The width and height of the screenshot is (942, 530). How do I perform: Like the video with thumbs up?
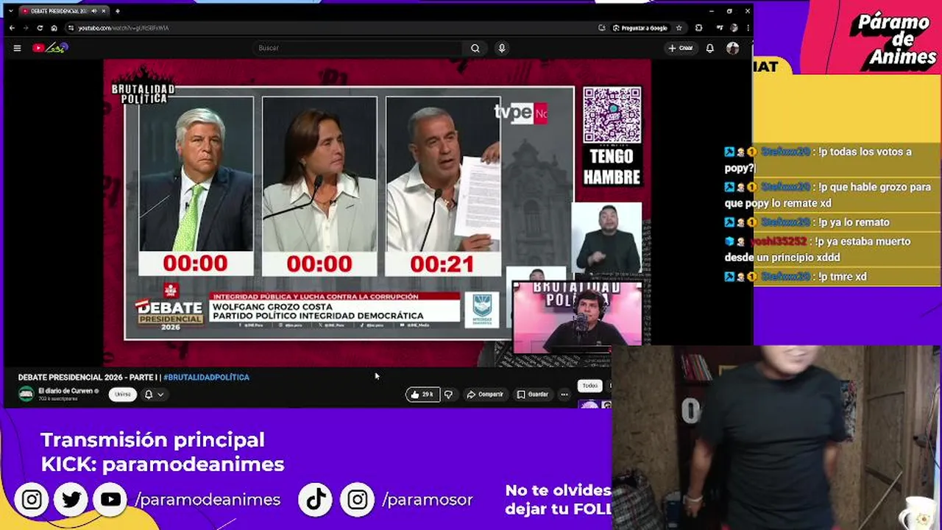coord(422,395)
